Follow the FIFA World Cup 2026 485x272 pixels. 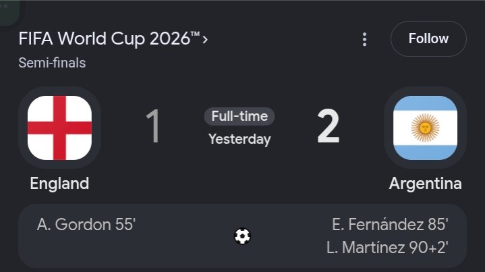(x=428, y=38)
